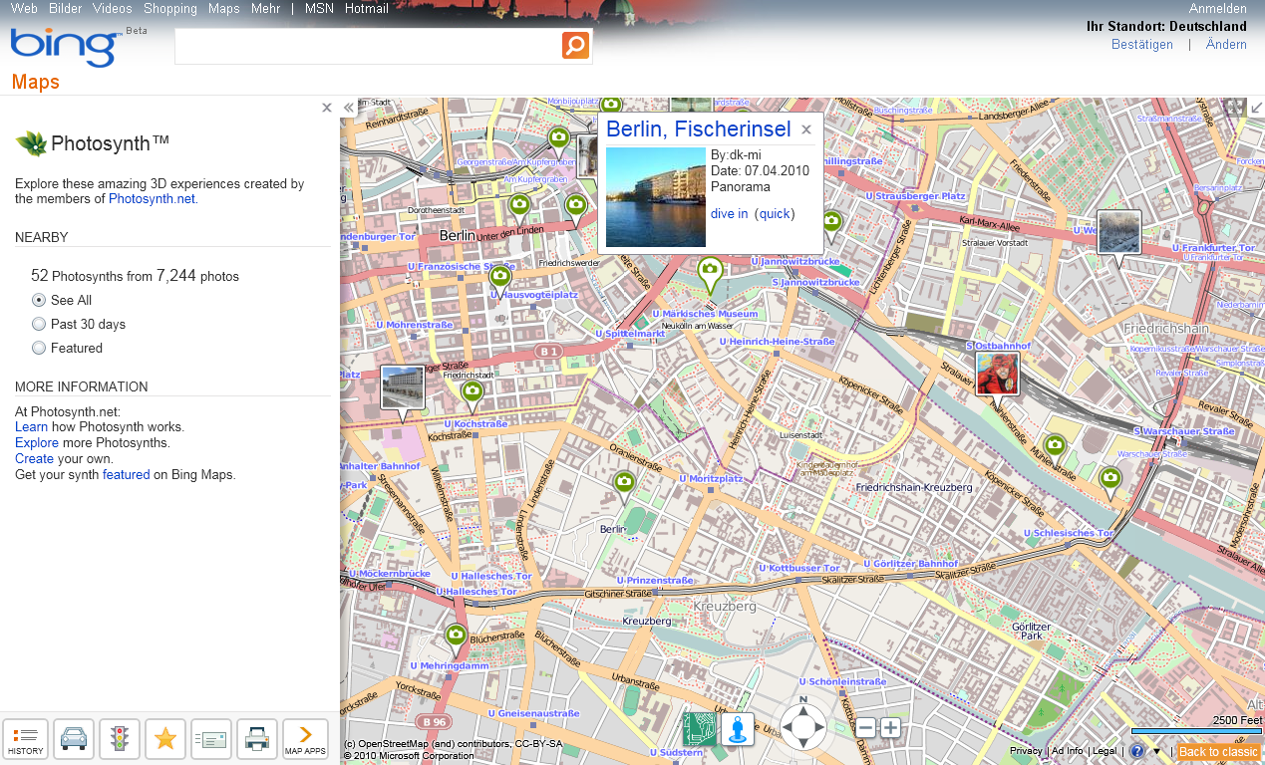Choose the Past 30 days filter
Image resolution: width=1265 pixels, height=765 pixels.
(38, 324)
